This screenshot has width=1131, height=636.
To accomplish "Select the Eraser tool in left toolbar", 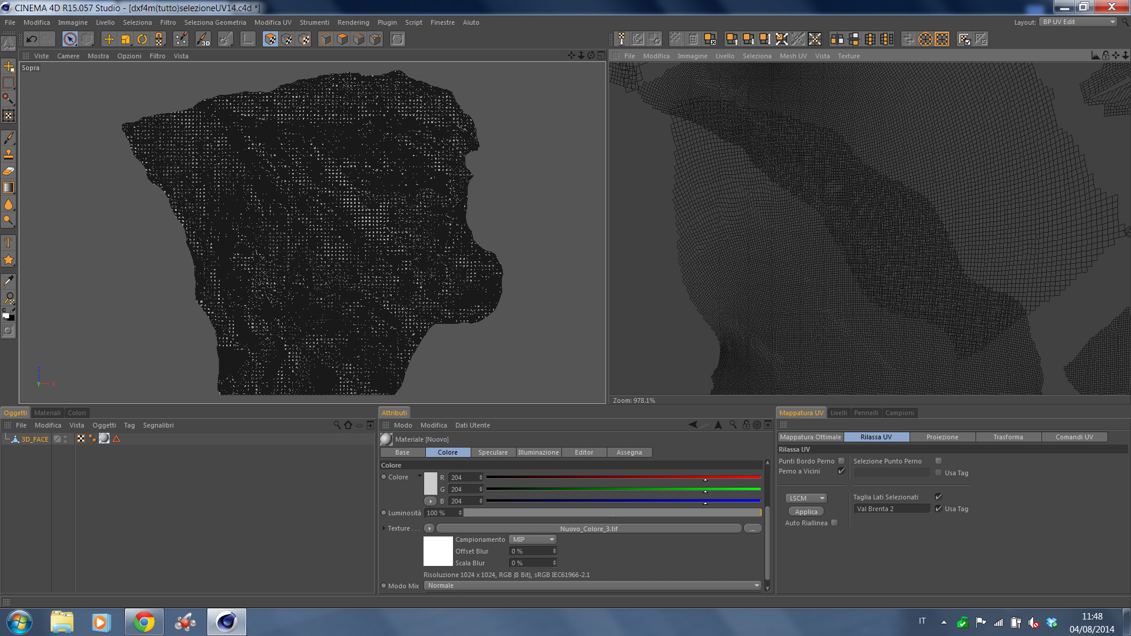I will tap(9, 171).
